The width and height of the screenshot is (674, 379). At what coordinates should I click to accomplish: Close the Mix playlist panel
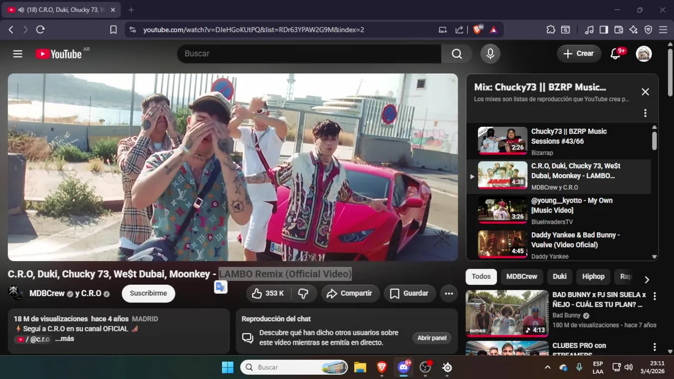click(645, 92)
